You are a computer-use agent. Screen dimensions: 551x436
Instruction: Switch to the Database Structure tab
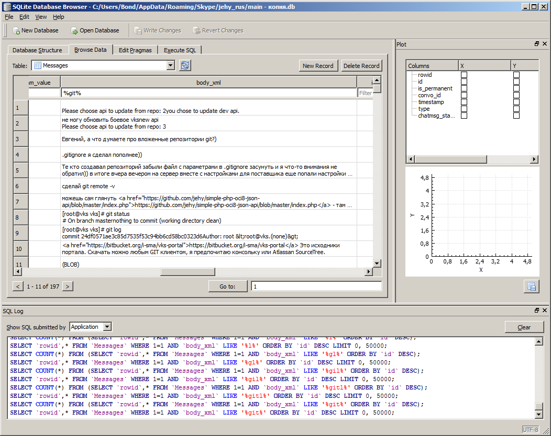pos(37,50)
